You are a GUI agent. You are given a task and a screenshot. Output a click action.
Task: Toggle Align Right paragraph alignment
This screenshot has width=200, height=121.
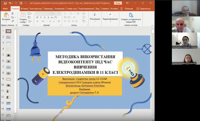(73, 21)
